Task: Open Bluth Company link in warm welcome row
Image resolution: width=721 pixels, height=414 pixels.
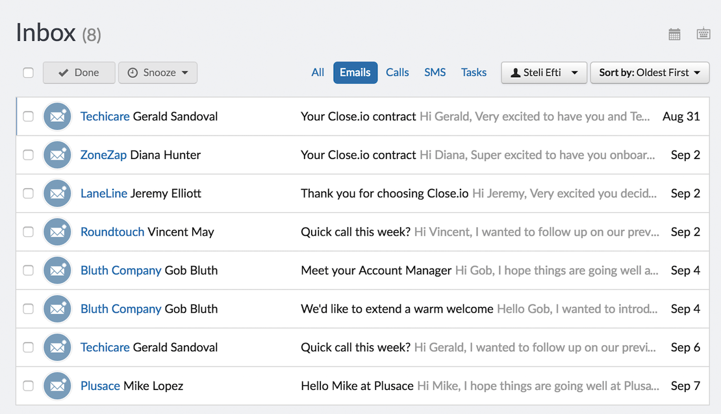Action: click(x=121, y=309)
